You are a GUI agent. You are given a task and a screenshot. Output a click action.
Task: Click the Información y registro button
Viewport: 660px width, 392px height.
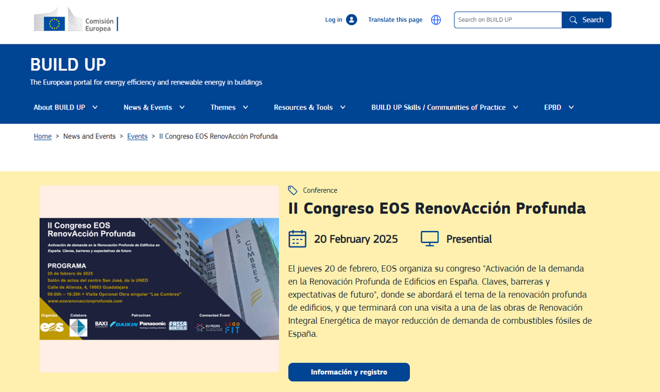pos(349,372)
